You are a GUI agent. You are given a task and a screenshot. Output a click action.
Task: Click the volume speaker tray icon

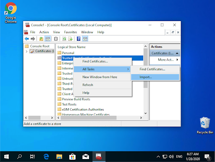(x=171, y=157)
